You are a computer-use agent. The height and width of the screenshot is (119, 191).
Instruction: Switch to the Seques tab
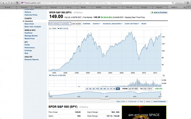point(160,8)
